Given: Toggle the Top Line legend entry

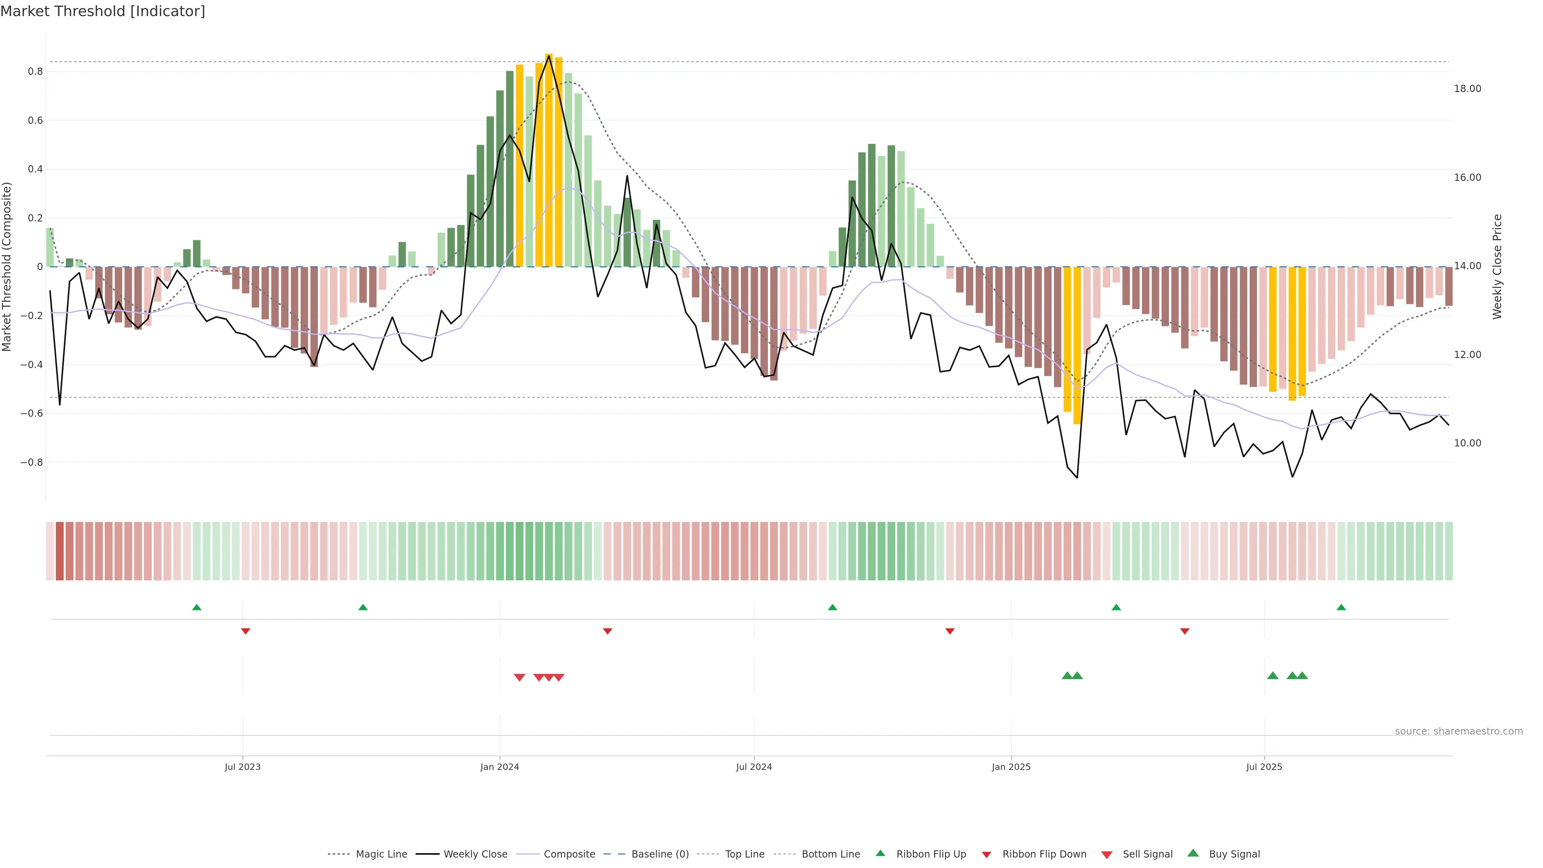Looking at the screenshot, I should click(745, 854).
